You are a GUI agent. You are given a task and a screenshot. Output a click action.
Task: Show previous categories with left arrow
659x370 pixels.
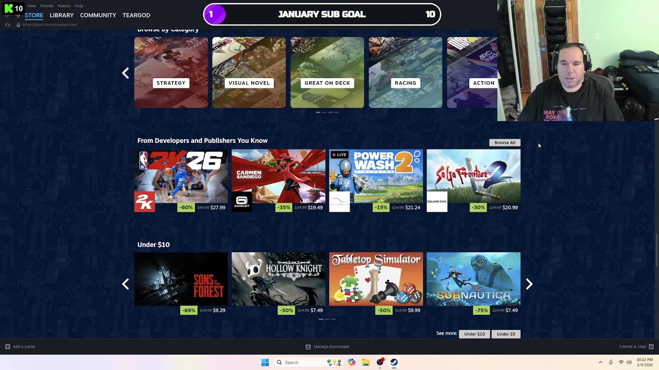[x=125, y=73]
